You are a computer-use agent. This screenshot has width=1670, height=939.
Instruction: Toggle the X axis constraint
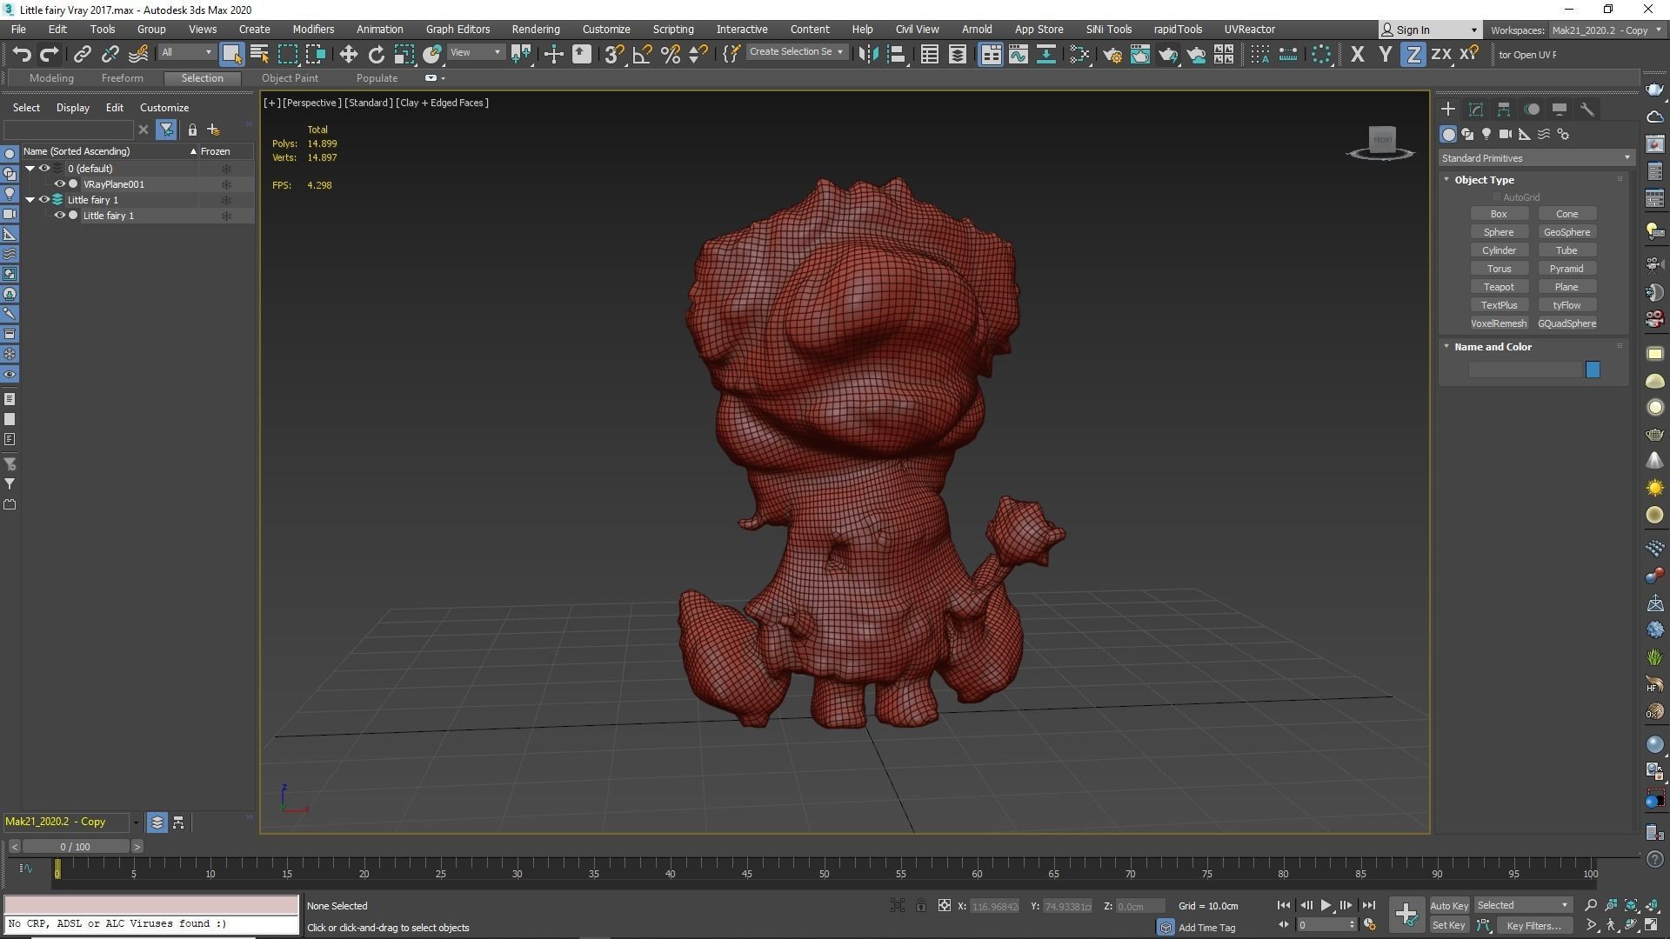click(1357, 54)
